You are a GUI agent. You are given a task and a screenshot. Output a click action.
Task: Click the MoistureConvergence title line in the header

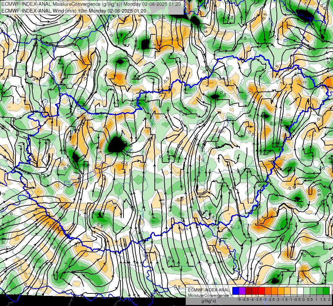91,4
